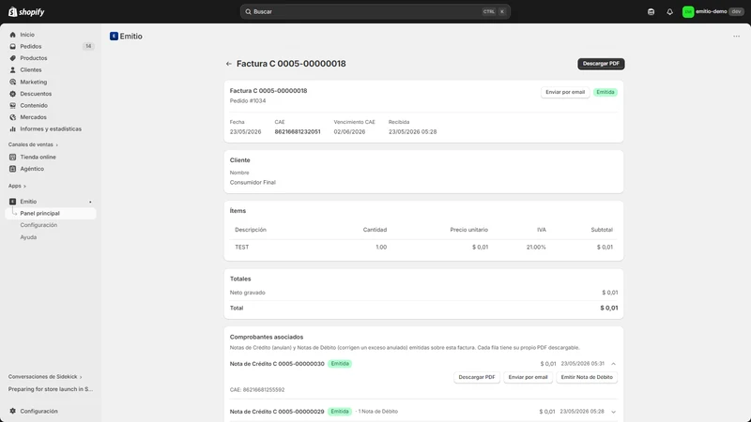Click the Emitida status badge on invoice
Image resolution: width=751 pixels, height=422 pixels.
point(605,92)
